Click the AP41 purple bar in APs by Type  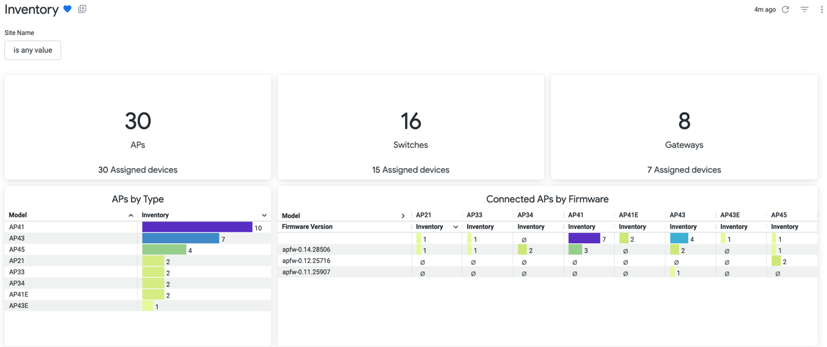[x=197, y=227]
